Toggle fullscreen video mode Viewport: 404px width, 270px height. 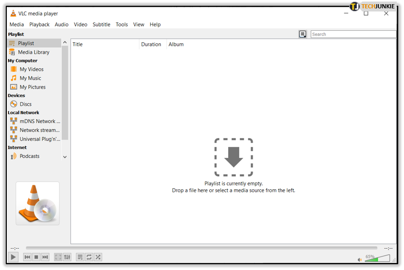[x=58, y=257]
